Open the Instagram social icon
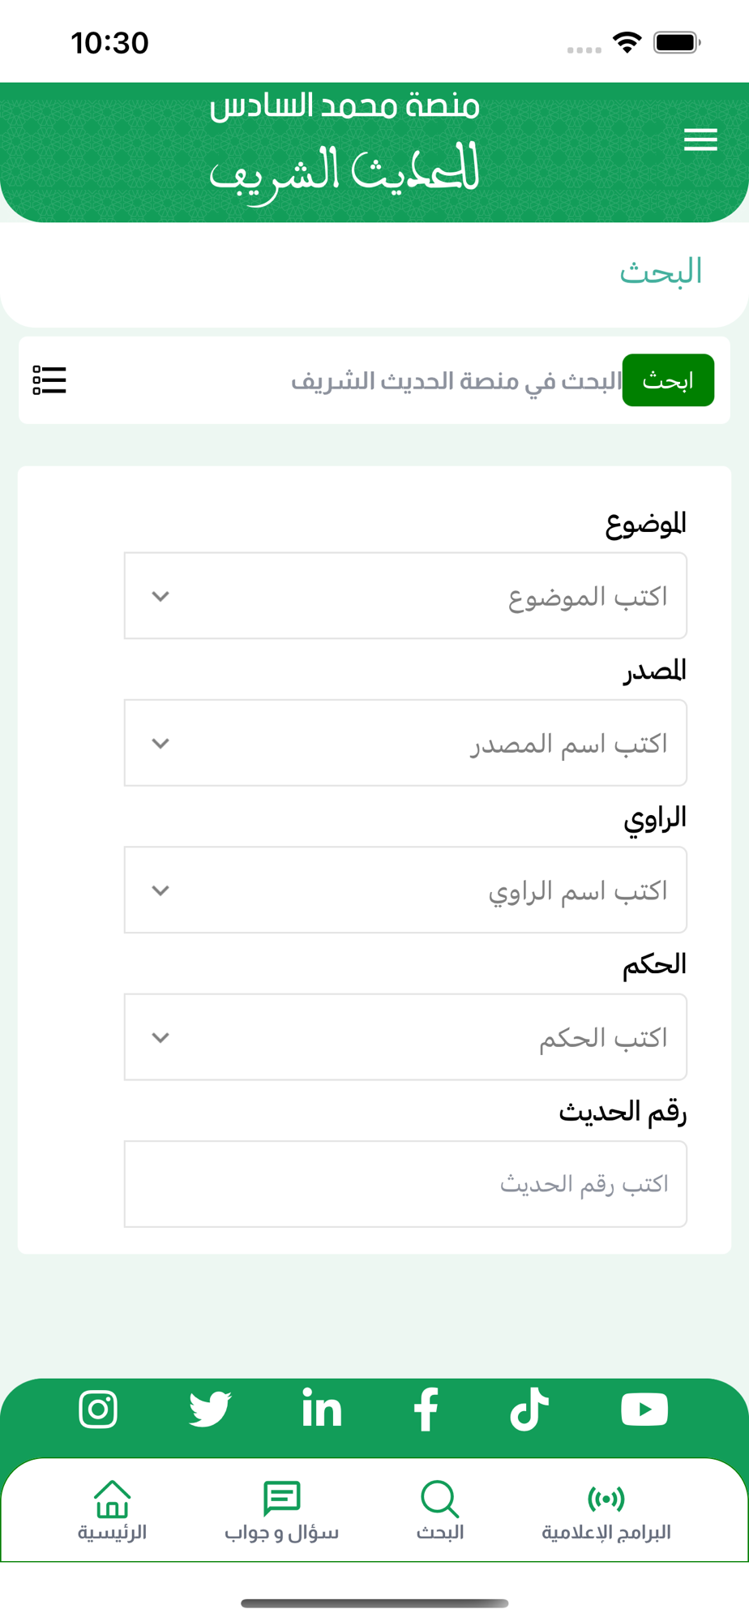The height and width of the screenshot is (1622, 749). [98, 1409]
